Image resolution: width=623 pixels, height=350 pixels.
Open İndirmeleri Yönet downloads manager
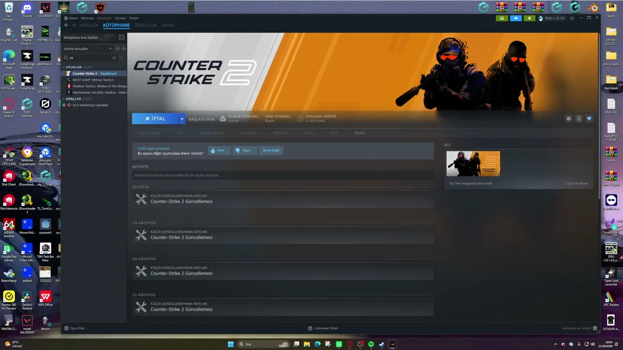[x=323, y=328]
